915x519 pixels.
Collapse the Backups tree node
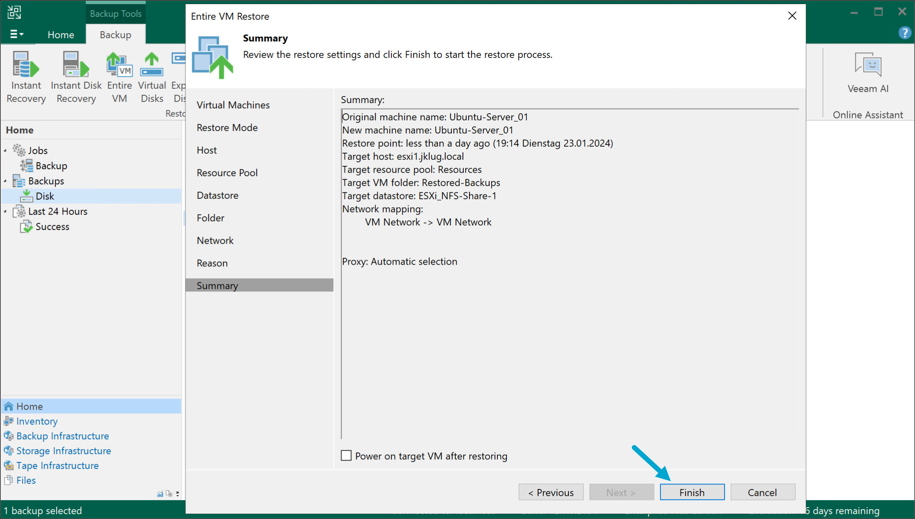(x=5, y=181)
